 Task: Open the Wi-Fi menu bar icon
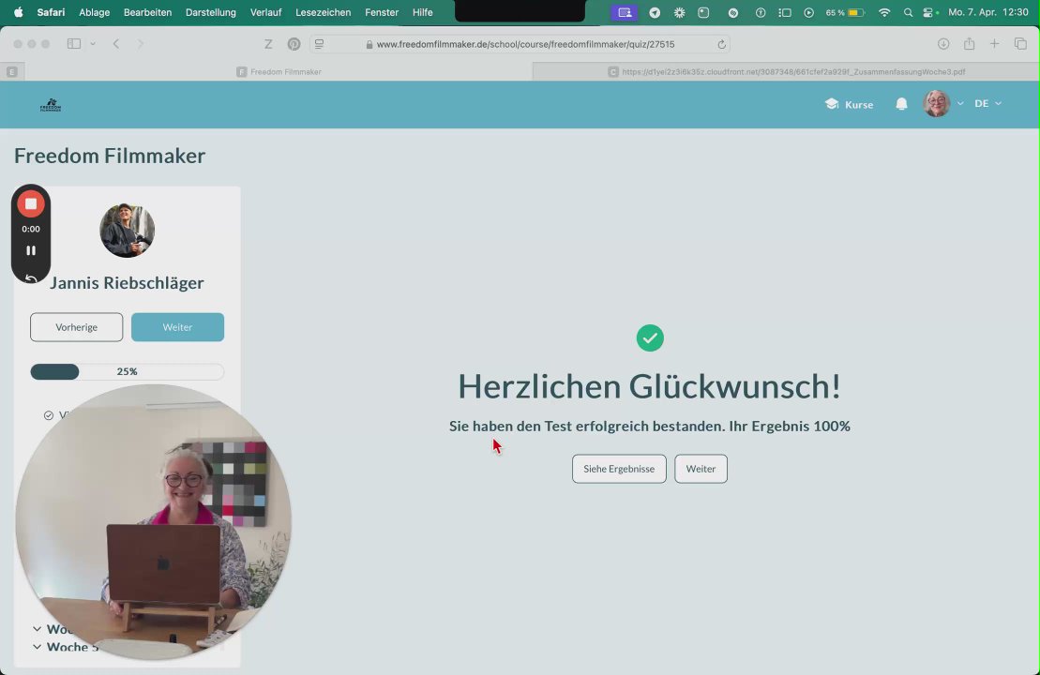coord(884,12)
